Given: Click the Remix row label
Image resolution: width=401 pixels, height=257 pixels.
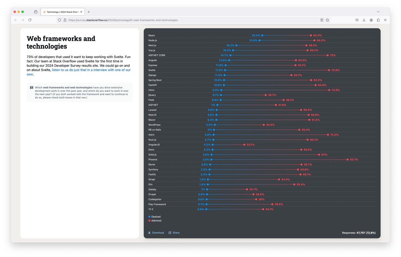Looking at the screenshot, I should coord(152,165).
